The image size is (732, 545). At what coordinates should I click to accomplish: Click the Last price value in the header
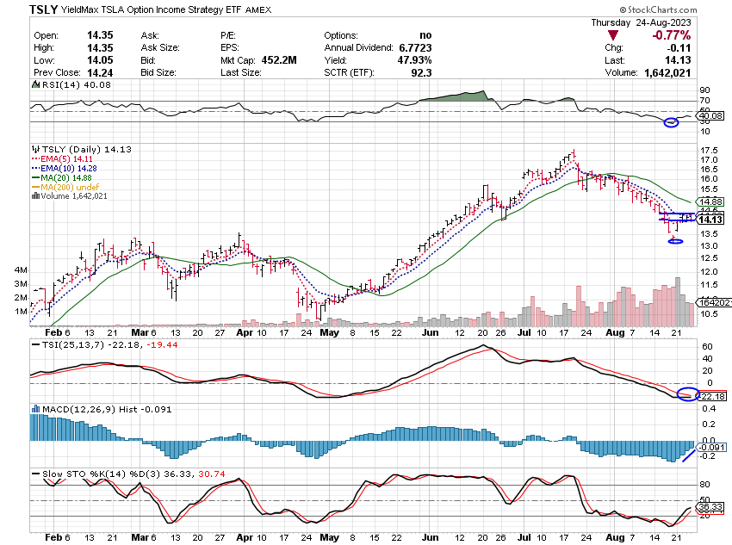point(678,60)
